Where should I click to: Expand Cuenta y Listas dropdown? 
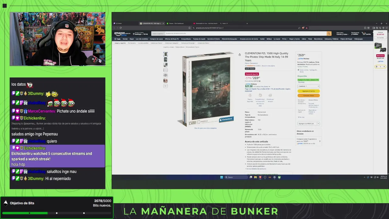click(342, 34)
